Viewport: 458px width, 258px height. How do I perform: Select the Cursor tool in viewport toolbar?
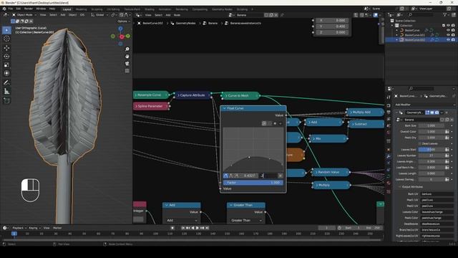[6, 39]
